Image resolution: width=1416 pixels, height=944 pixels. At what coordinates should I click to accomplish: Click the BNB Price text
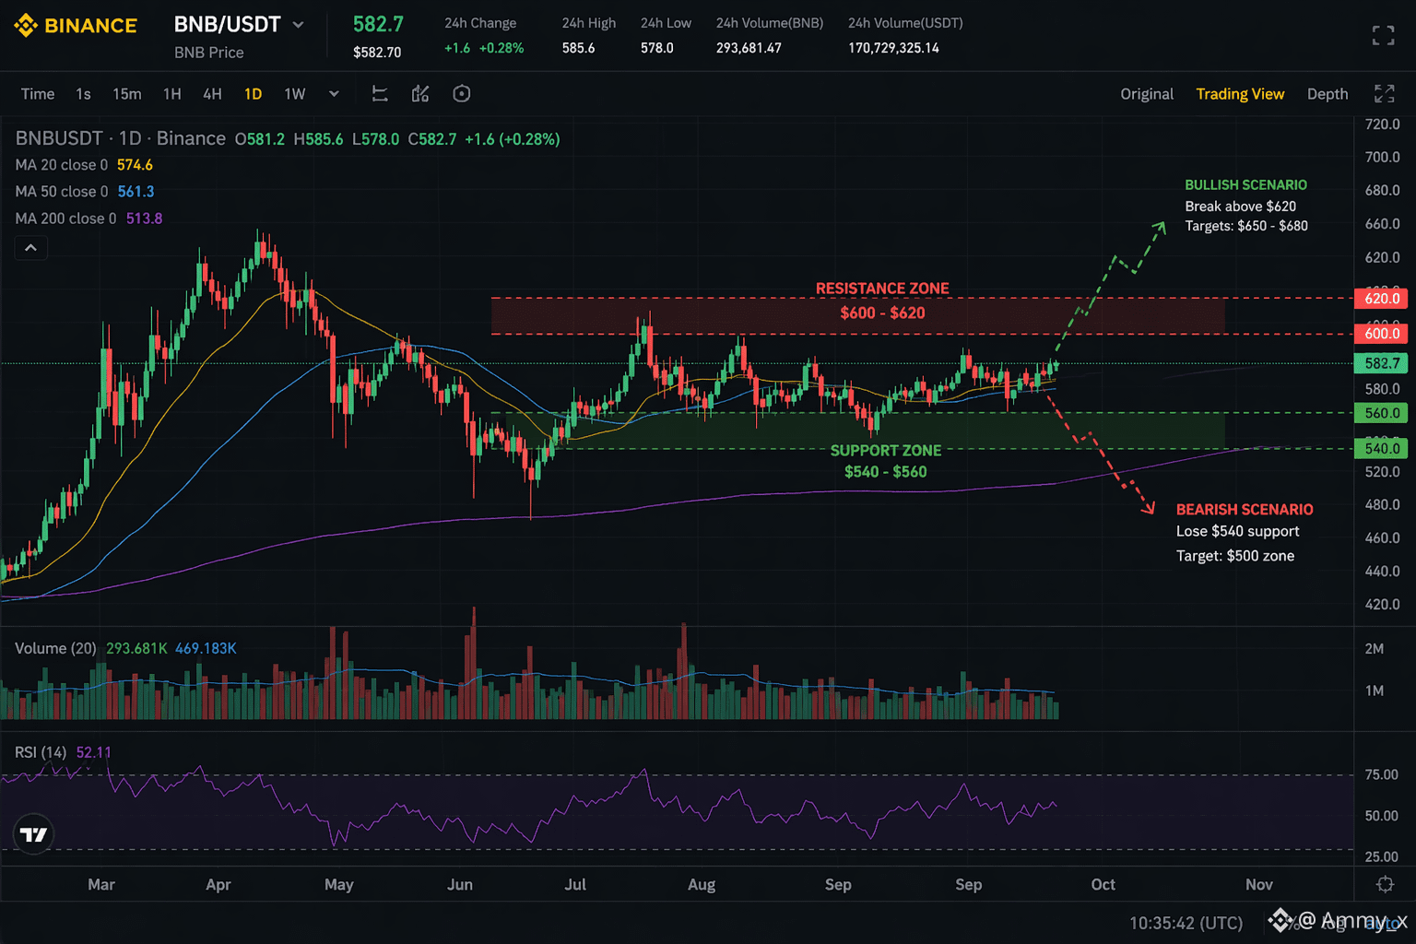click(x=209, y=53)
